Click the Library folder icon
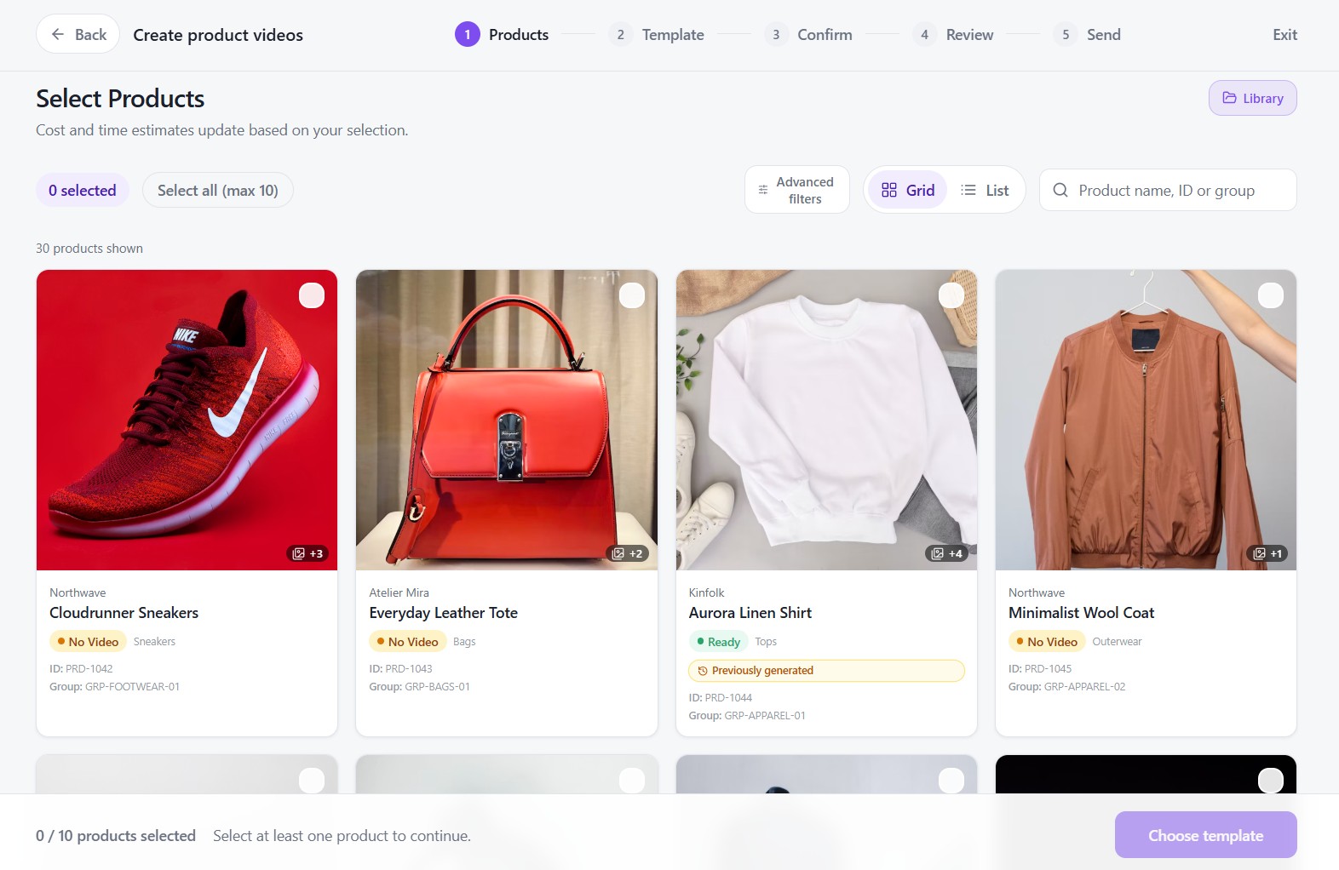 coord(1229,98)
